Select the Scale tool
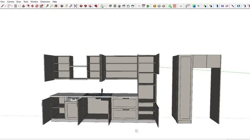The width and height of the screenshot is (250, 140). [41, 6]
